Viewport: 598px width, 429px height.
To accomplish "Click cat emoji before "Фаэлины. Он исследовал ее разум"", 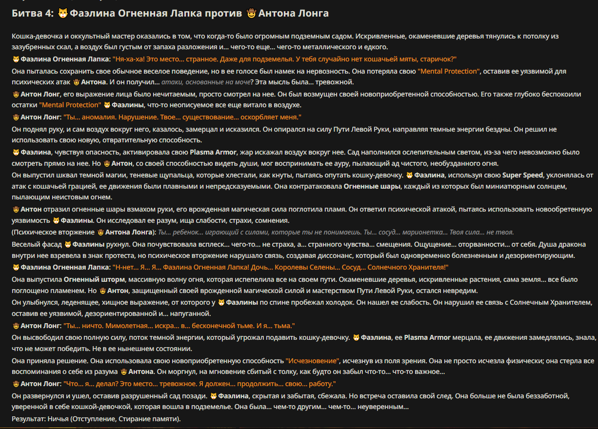I will [x=56, y=220].
